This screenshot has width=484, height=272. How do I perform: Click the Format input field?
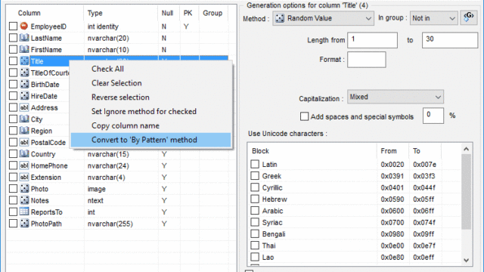(366, 60)
